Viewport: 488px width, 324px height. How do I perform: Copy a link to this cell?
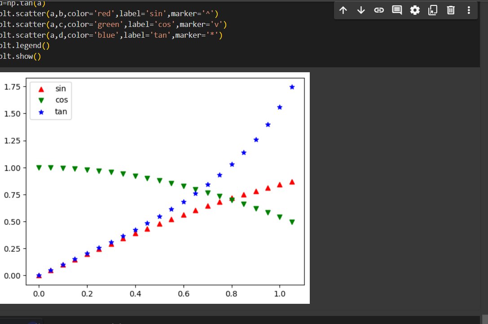(379, 10)
